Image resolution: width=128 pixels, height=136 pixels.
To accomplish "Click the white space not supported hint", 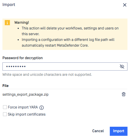I will tap(47, 75).
